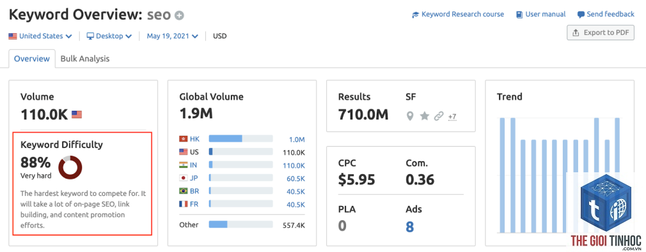This screenshot has width=646, height=252.
Task: Click the India flag icon
Action: (x=184, y=165)
